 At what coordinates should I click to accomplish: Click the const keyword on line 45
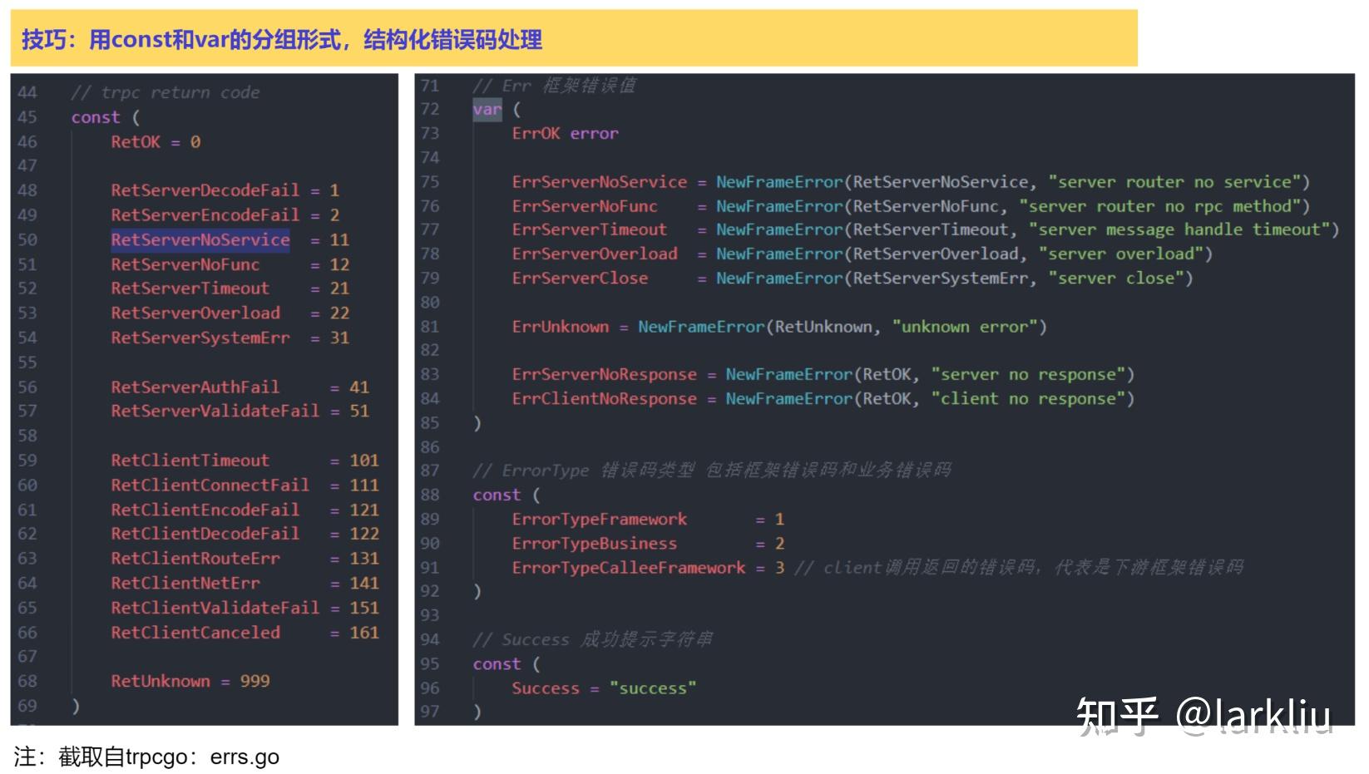(95, 117)
